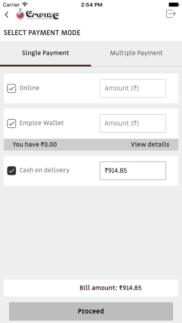
Task: Tap the Select Payment Mode heading
Action: click(x=42, y=33)
